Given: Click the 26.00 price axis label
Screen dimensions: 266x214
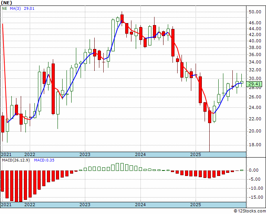Looking at the screenshot, I should 255,97.
